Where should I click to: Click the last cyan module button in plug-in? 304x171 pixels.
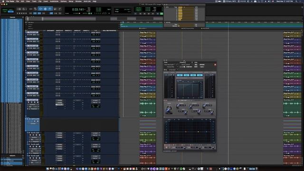pos(199,75)
